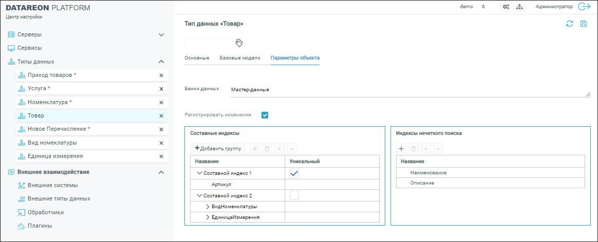Screen dimensions: 598x242
Task: Uncheck Уникальный for Составной индекс 1
Action: click(294, 173)
